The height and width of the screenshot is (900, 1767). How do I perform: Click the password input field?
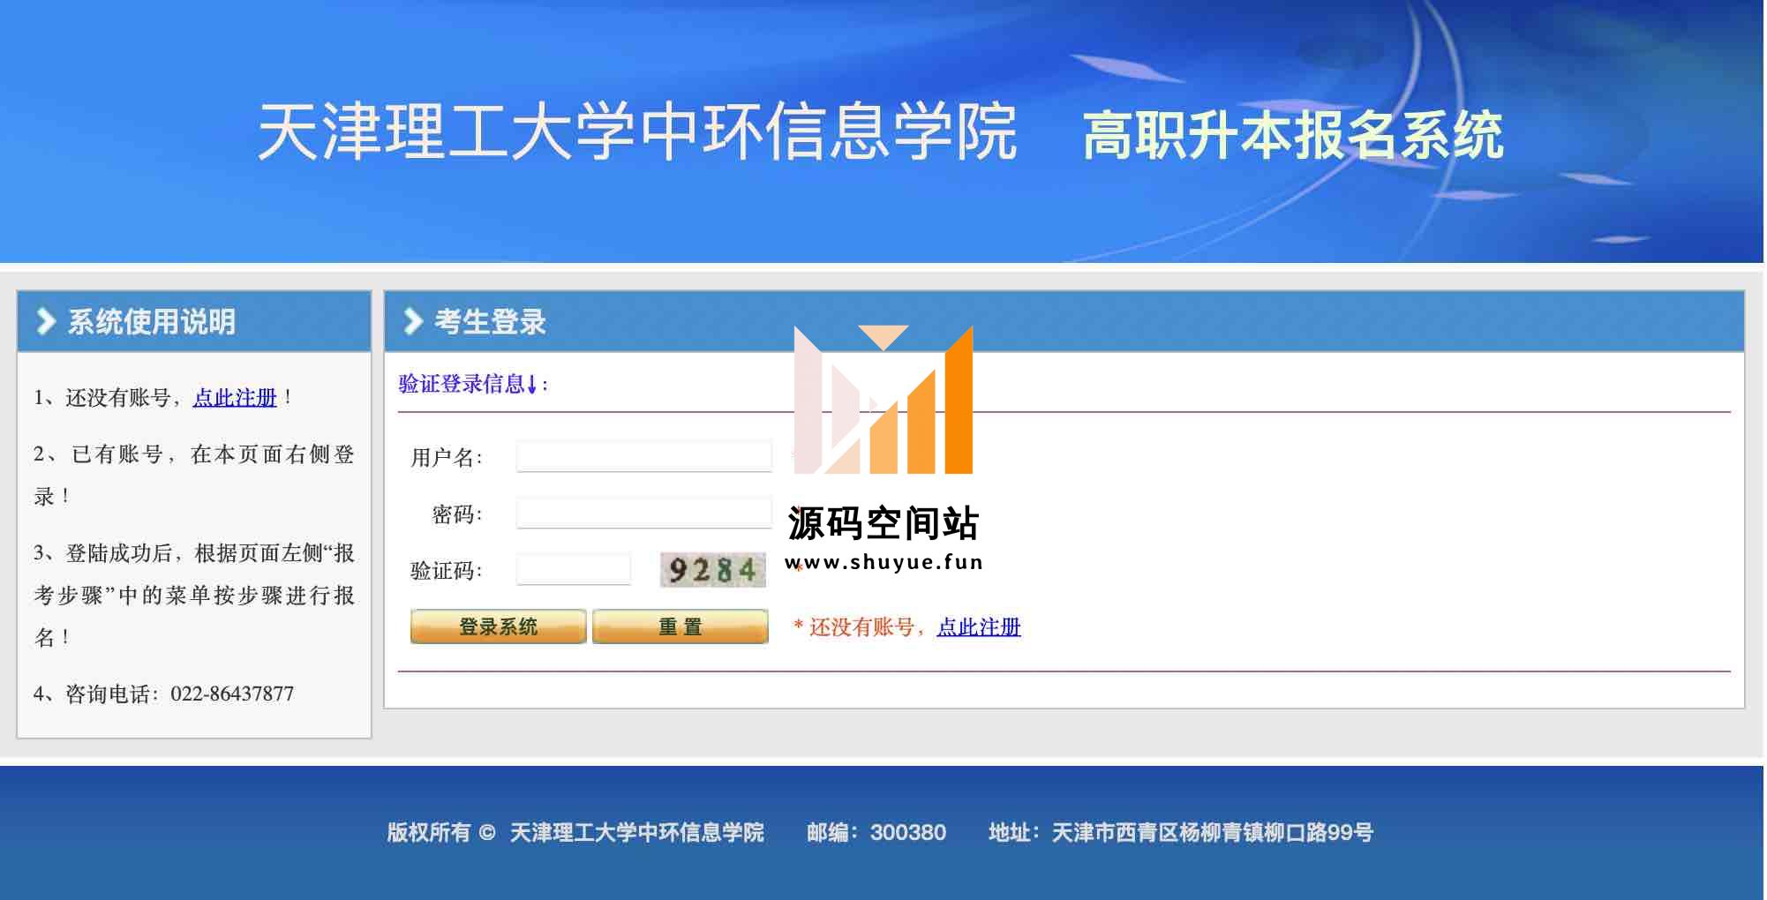pos(643,514)
